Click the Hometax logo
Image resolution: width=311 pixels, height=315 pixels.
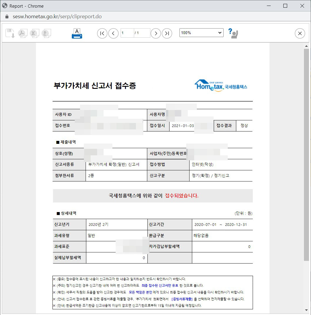[x=221, y=86]
